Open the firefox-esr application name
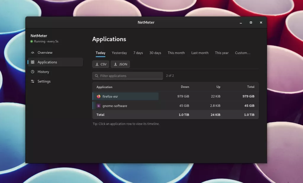This screenshot has width=303, height=183. point(110,96)
